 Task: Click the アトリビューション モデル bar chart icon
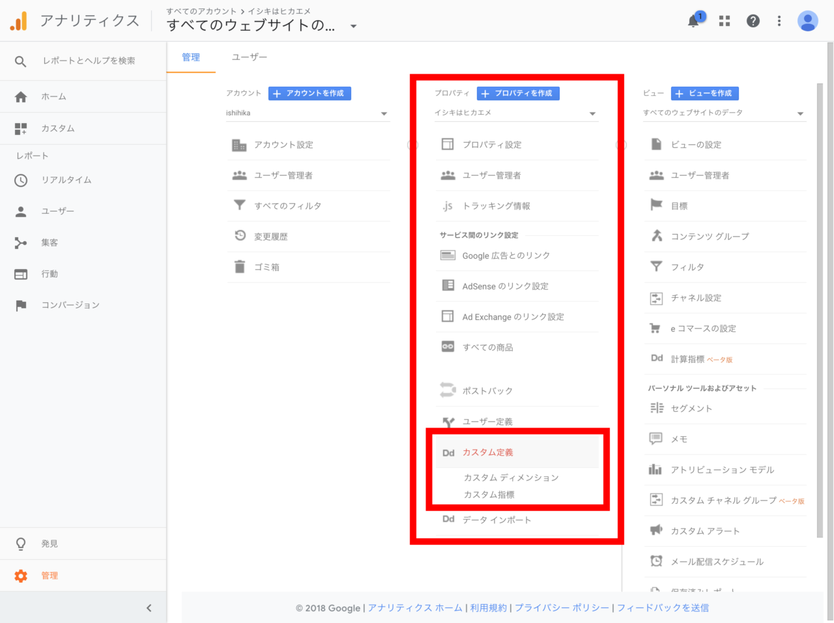(x=655, y=469)
